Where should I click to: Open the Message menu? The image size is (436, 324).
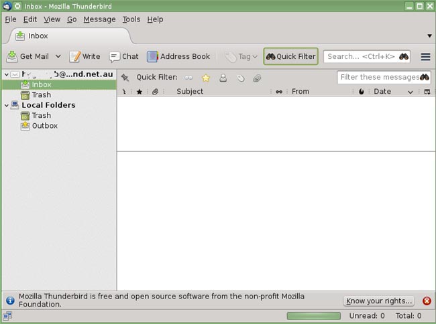pyautogui.click(x=99, y=19)
